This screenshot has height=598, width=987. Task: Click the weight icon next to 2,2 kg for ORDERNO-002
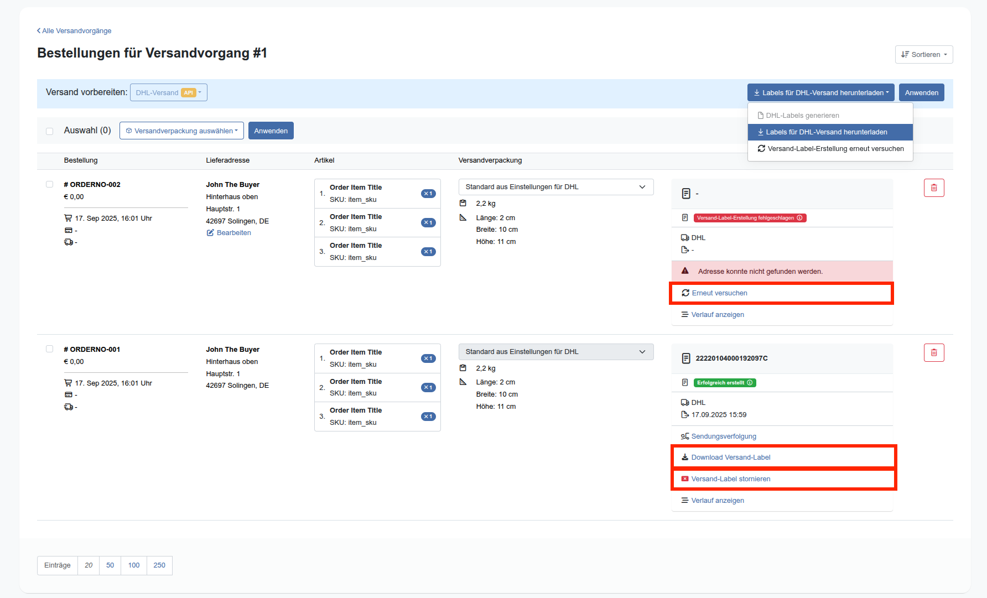[x=463, y=204]
